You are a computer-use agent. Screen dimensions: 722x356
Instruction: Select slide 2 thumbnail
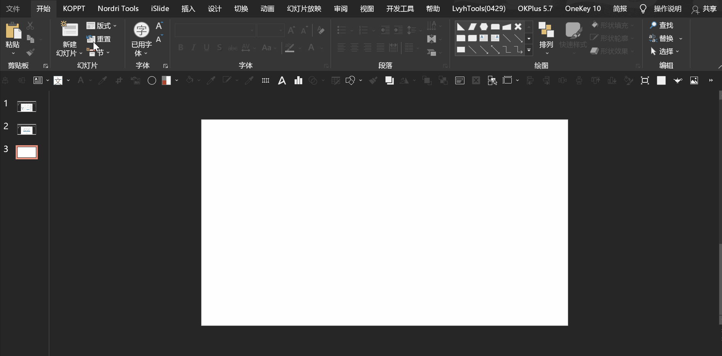point(27,129)
